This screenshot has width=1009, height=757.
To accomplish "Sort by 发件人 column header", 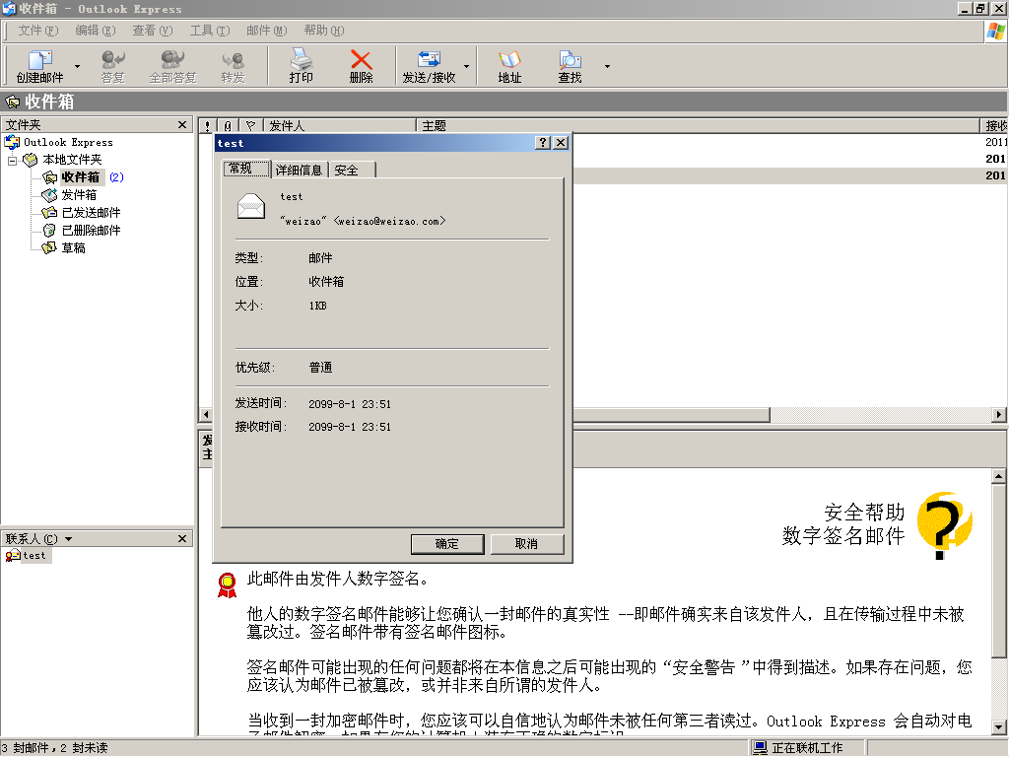I will click(340, 125).
